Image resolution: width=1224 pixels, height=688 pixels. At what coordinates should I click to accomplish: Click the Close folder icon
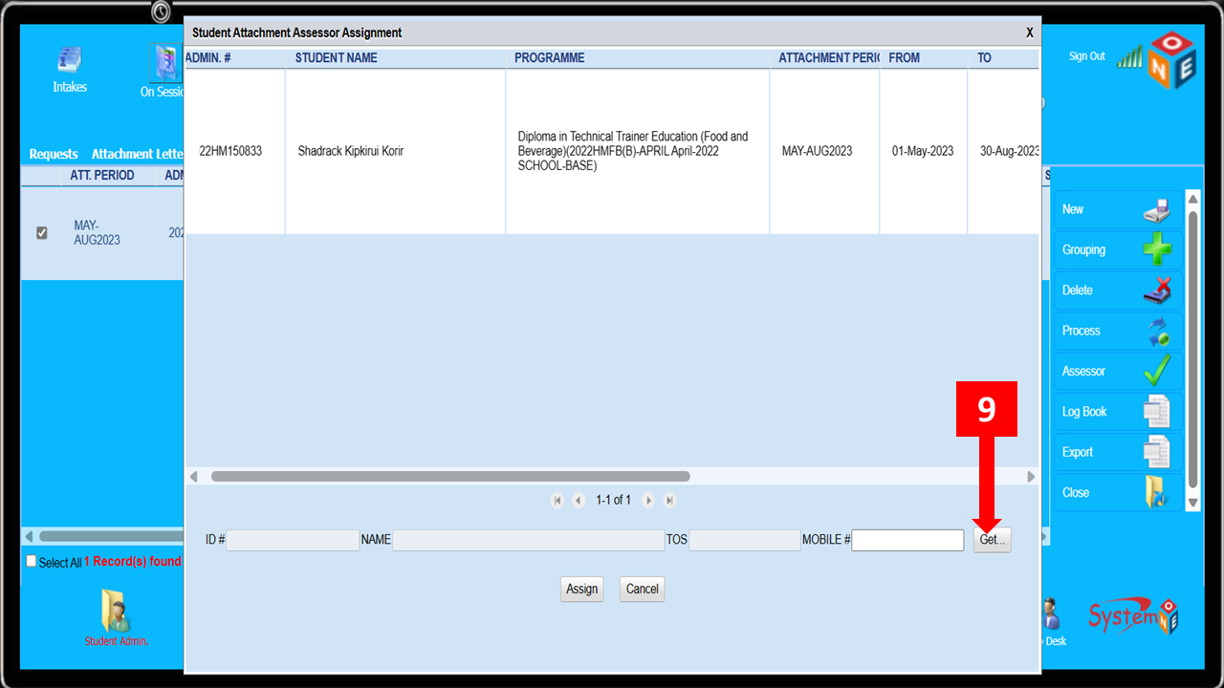tap(1156, 493)
